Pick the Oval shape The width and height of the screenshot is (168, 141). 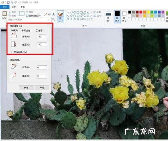tap(74, 12)
